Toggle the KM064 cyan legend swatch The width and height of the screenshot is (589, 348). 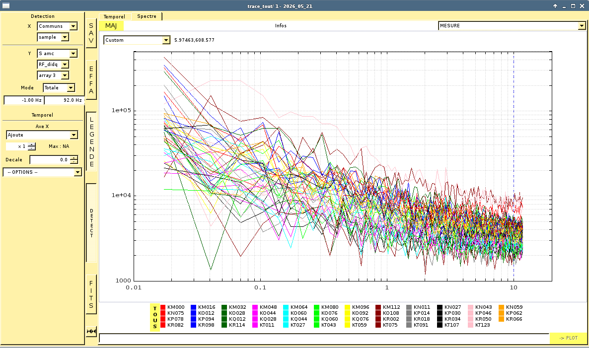click(286, 307)
